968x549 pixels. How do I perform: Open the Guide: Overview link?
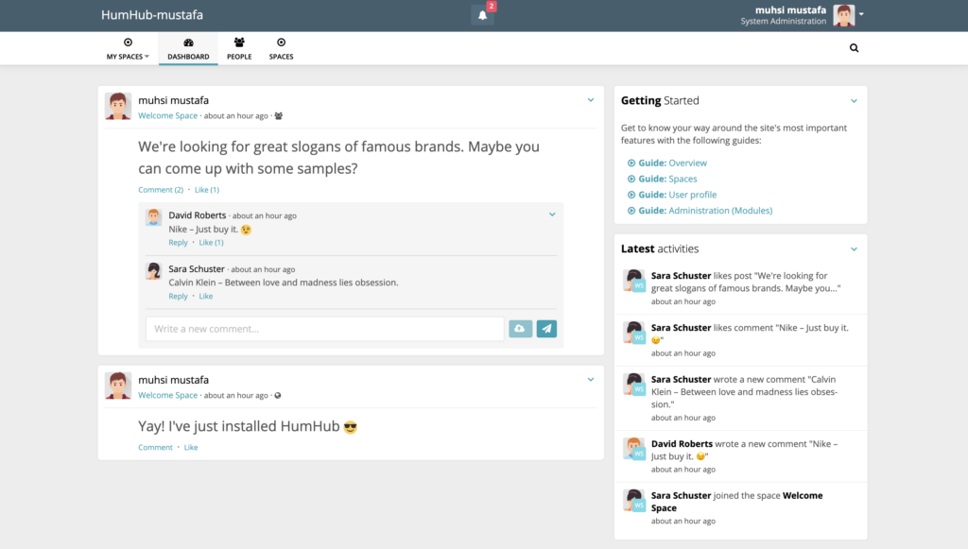point(672,163)
